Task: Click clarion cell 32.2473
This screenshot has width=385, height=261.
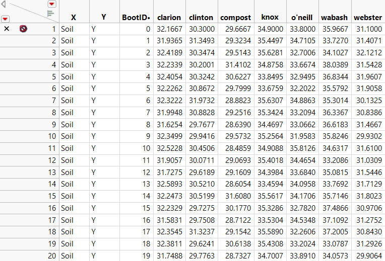Action: [170, 196]
